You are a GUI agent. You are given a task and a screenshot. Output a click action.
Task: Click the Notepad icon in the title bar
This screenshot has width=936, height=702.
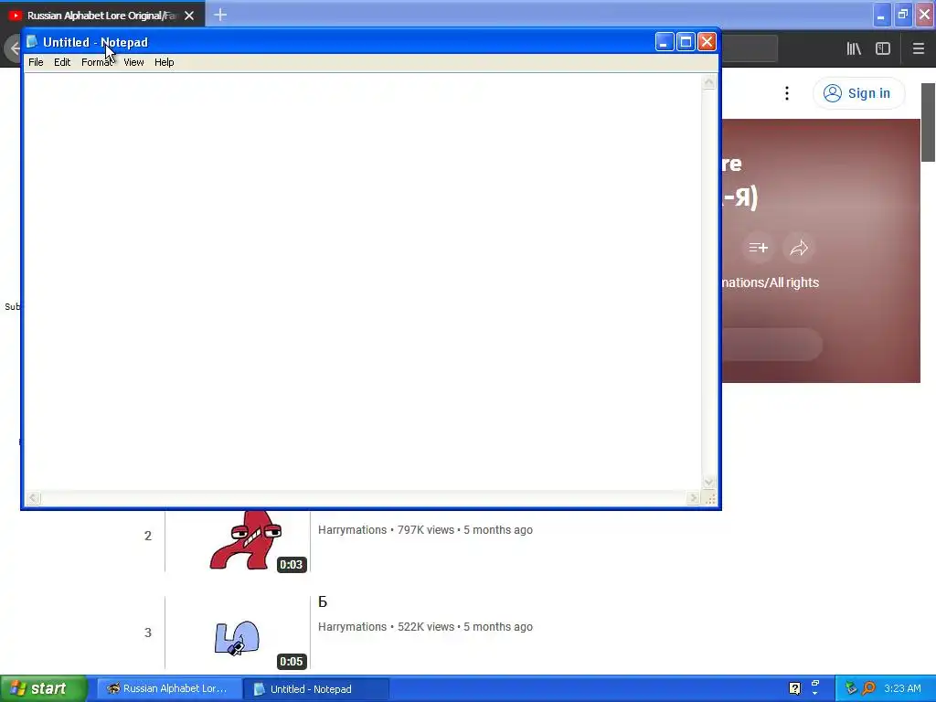click(x=32, y=42)
